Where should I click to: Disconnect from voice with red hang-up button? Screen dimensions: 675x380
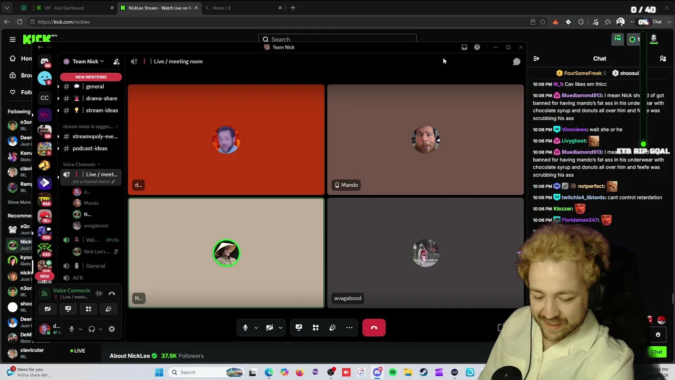[374, 328]
